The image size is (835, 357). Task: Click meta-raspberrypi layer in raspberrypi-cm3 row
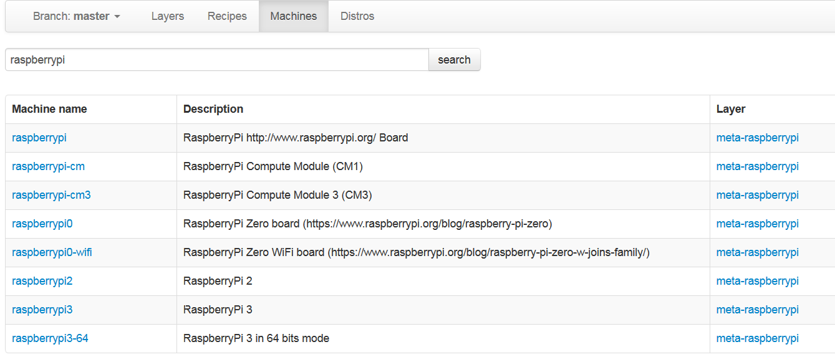pyautogui.click(x=757, y=195)
